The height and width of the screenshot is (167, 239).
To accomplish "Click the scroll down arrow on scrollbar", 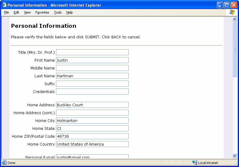I will pyautogui.click(x=234, y=156).
